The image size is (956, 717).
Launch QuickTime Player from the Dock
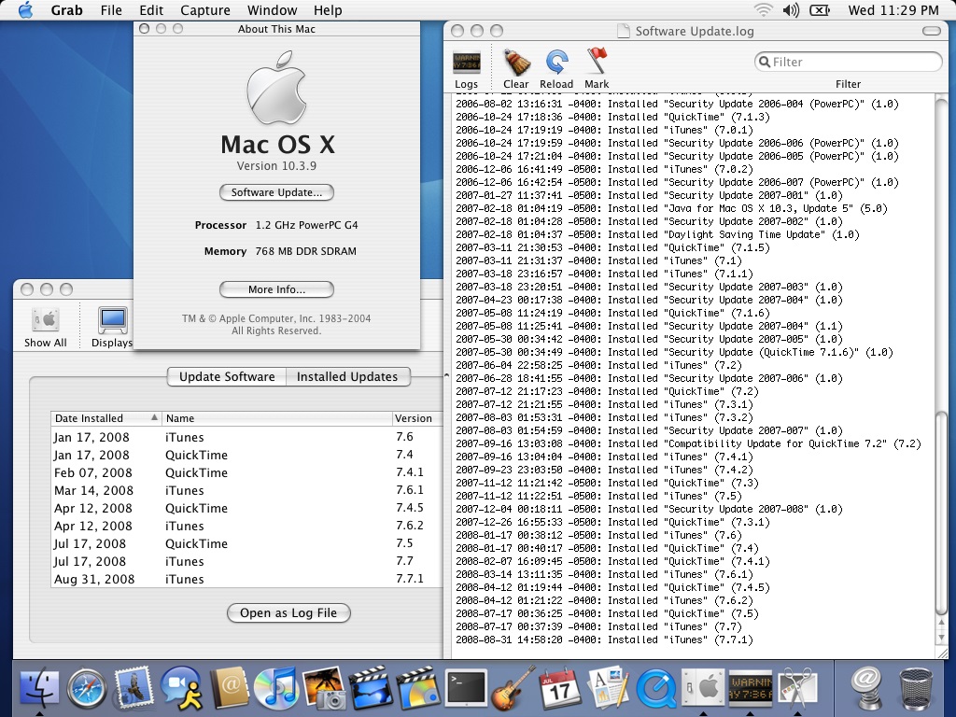click(x=655, y=688)
